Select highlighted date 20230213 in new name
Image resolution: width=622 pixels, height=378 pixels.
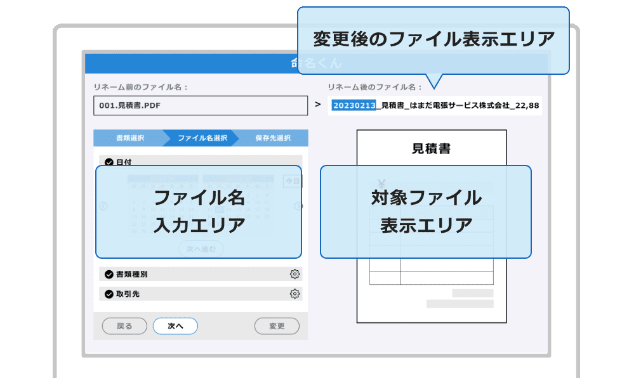coord(354,105)
